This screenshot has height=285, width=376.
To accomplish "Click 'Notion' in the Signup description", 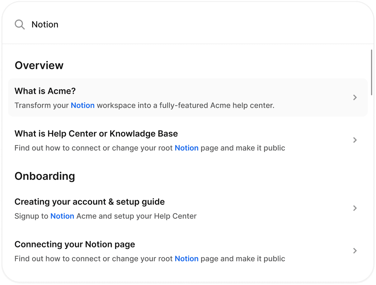I will click(62, 216).
